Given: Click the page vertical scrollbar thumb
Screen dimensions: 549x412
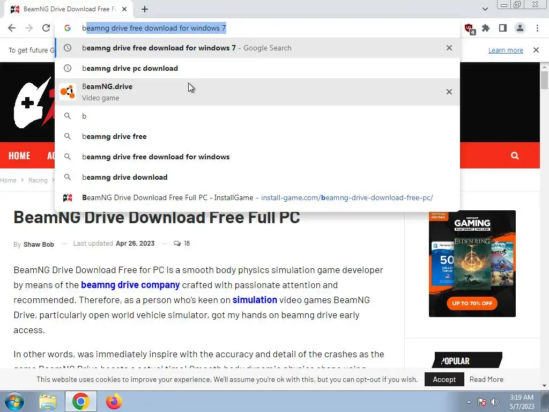Looking at the screenshot, I should pos(545,80).
